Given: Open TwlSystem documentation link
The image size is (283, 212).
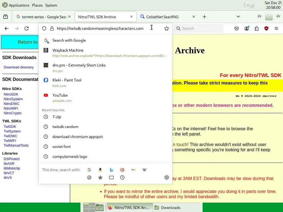Looking at the screenshot, I should [12, 131].
